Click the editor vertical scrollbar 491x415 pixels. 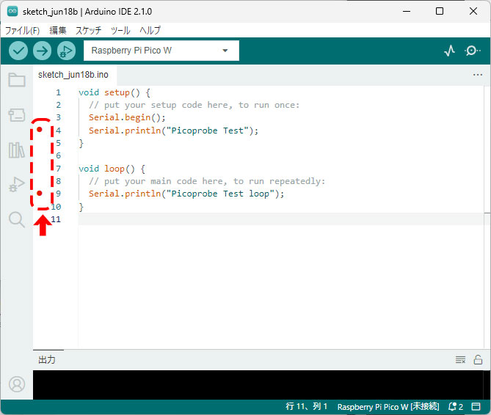coord(487,216)
